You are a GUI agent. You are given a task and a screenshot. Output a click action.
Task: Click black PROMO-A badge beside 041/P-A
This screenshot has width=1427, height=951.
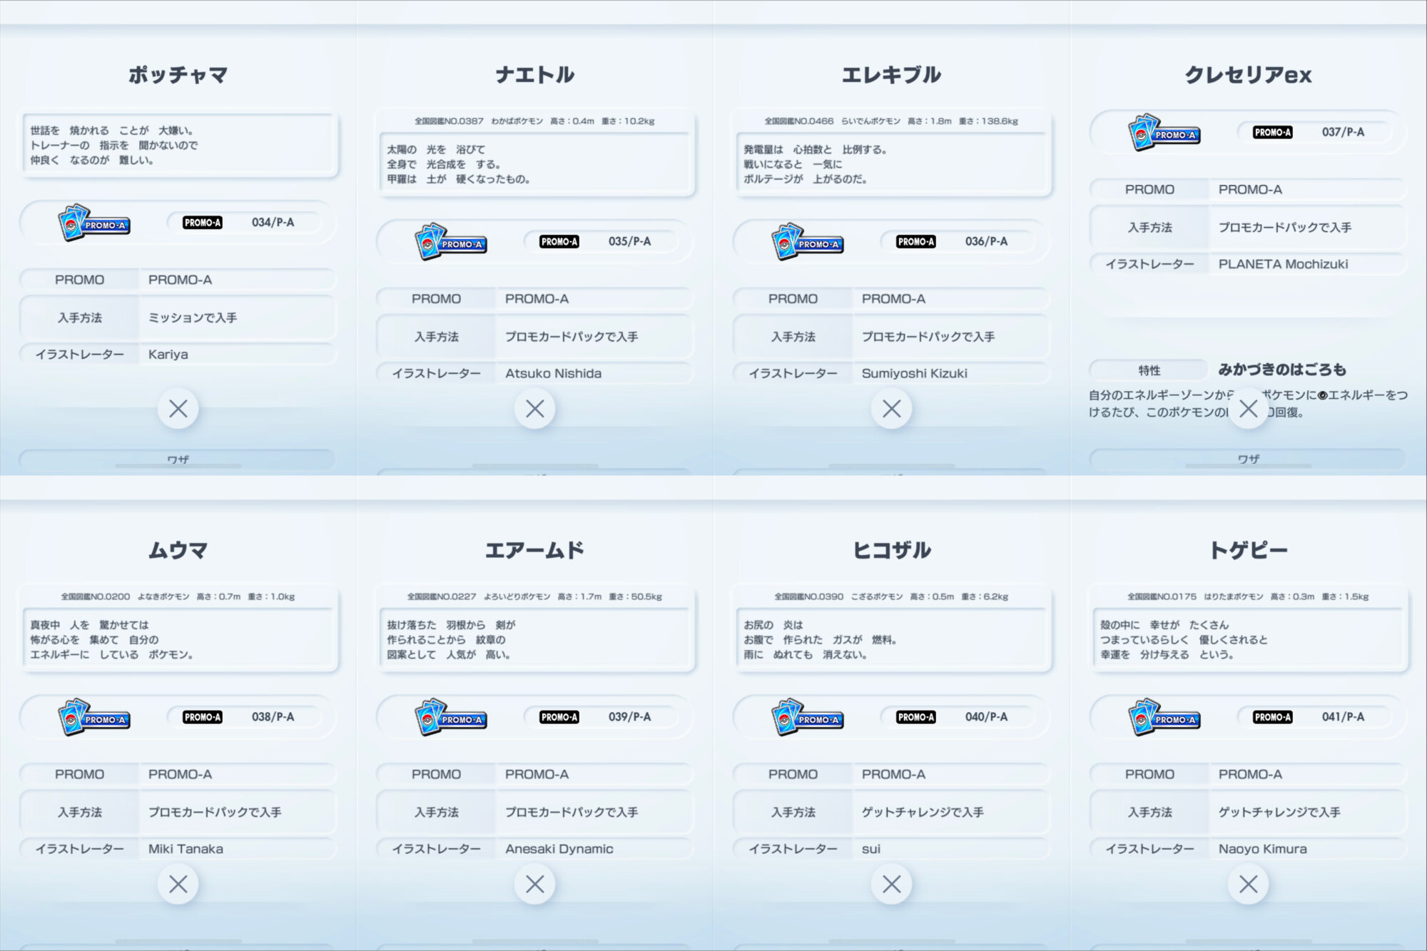click(x=1273, y=717)
